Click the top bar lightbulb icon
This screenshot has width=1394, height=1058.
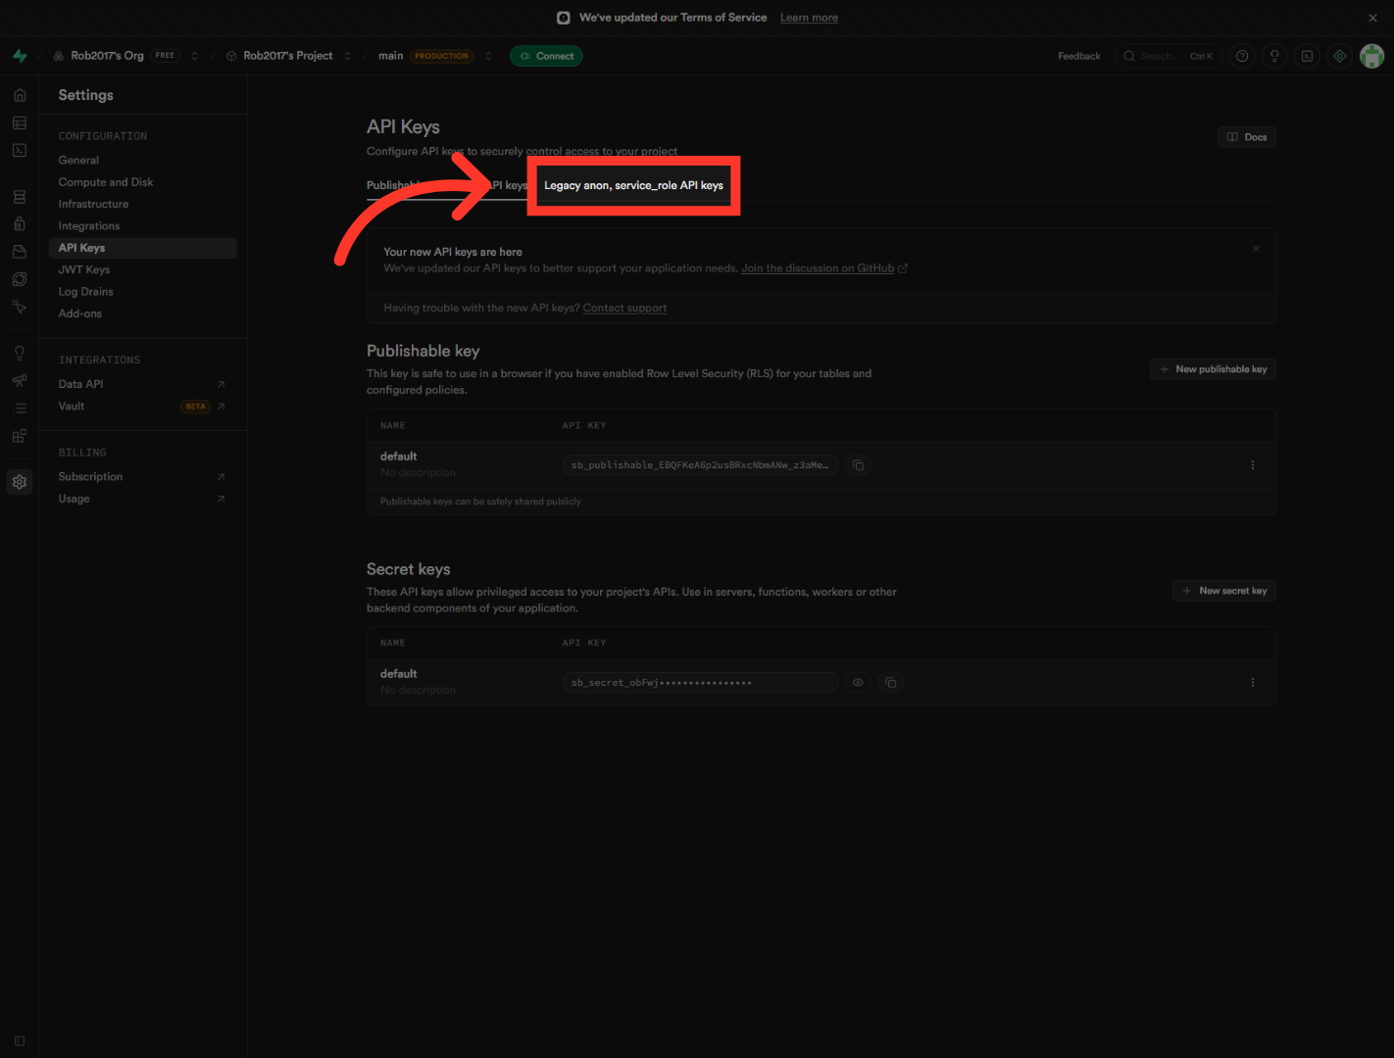[x=1274, y=56]
